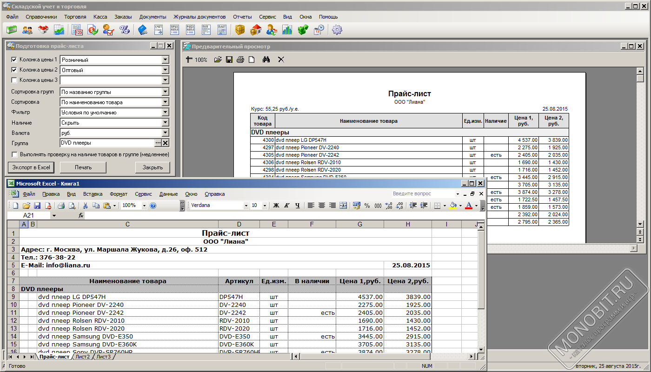
Task: Click the sales chart icon in main toolbar
Action: pyautogui.click(x=59, y=30)
